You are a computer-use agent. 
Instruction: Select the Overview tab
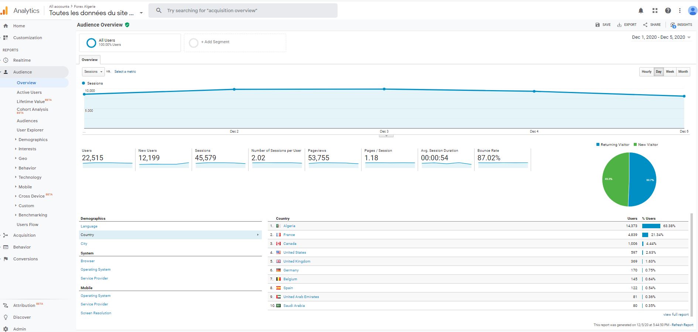[90, 60]
